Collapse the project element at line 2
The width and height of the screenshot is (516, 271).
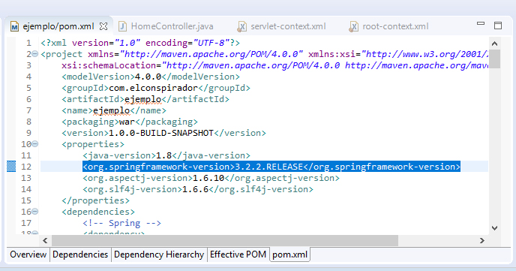(x=35, y=53)
